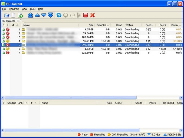
Task: Click the document with green arrow icon
Action: (x=21, y=15)
